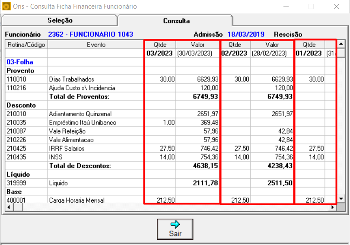The height and width of the screenshot is (245, 350).
Task: Click the vertical scrollbar down arrow
Action: click(x=340, y=199)
